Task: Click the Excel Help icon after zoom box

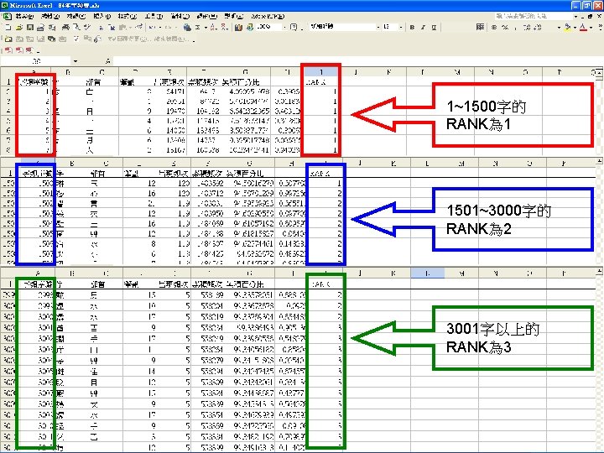Action: point(293,28)
